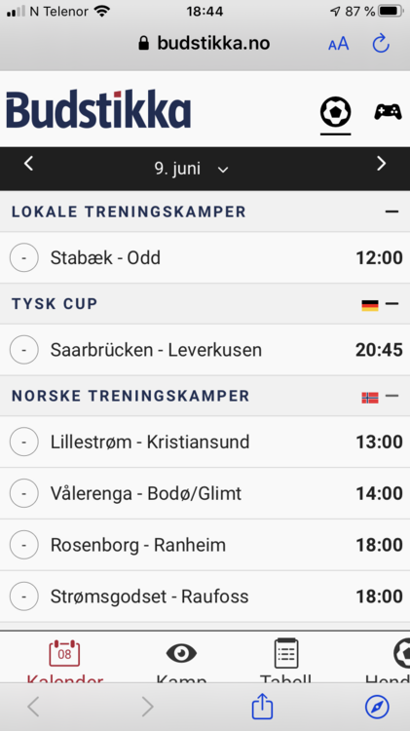
Task: Open Safari share sheet icon
Action: tap(262, 707)
